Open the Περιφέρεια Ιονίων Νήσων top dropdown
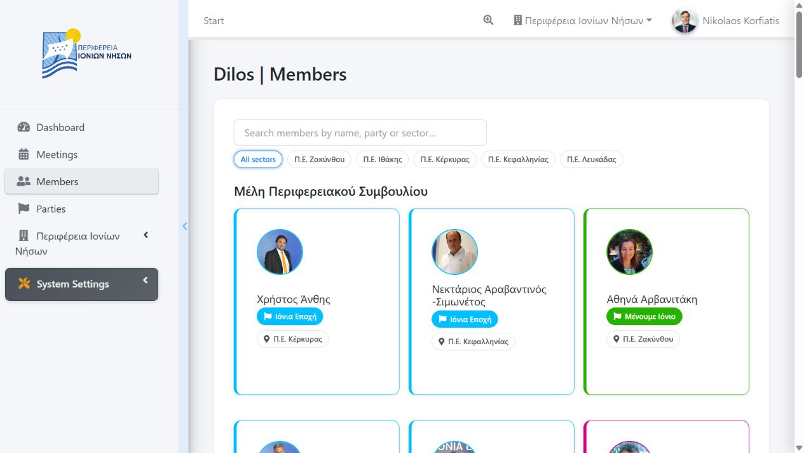This screenshot has height=453, width=804. (582, 20)
